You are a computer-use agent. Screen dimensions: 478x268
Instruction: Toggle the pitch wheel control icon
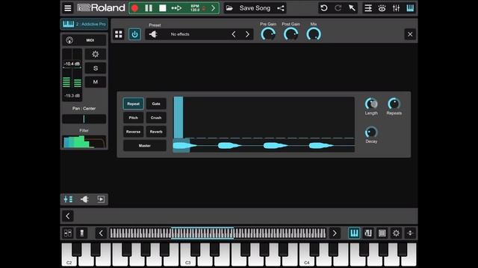81,233
